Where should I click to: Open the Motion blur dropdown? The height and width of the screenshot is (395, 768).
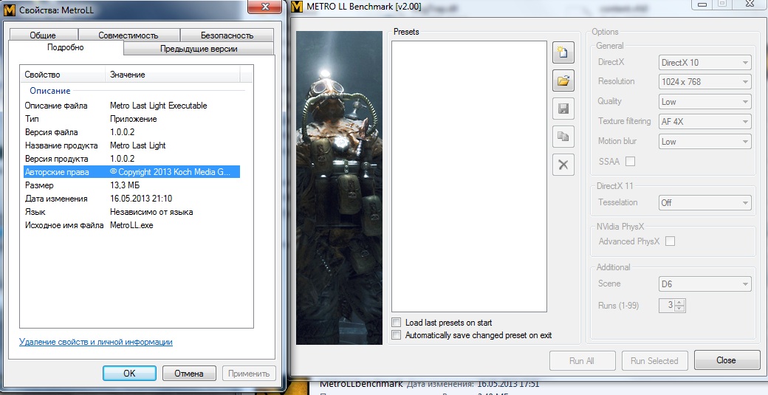coord(704,142)
